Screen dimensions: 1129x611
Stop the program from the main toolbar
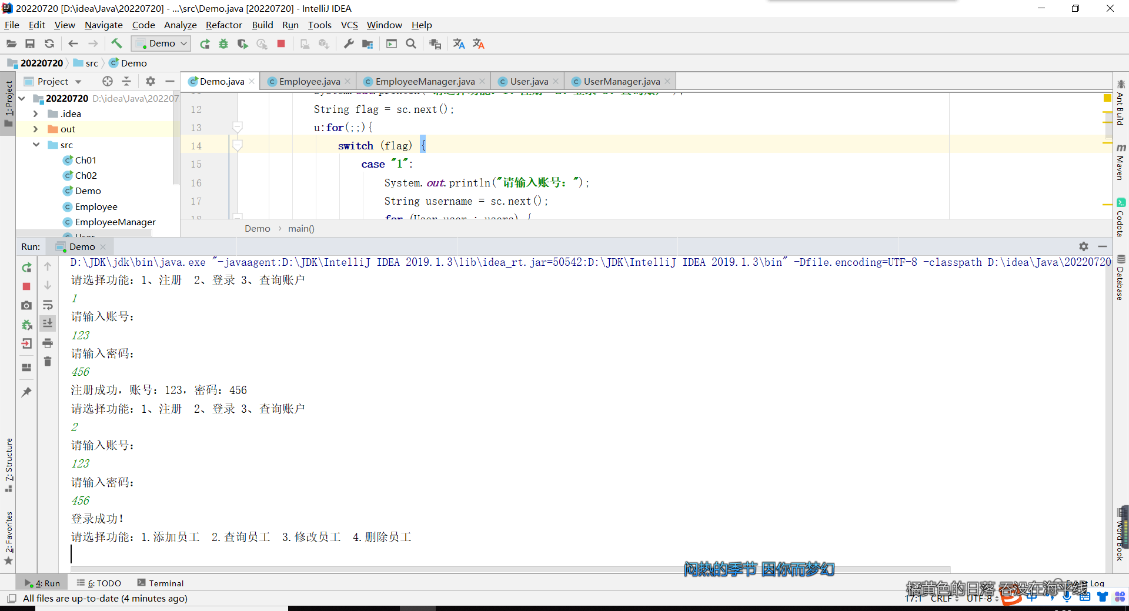click(281, 44)
